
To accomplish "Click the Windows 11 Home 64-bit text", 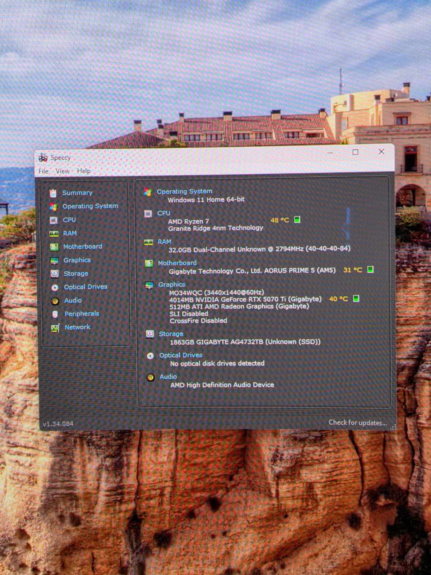I will coord(206,199).
